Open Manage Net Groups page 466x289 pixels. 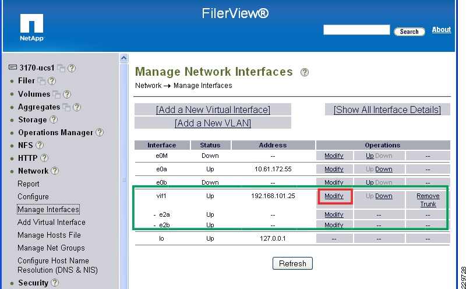51,248
